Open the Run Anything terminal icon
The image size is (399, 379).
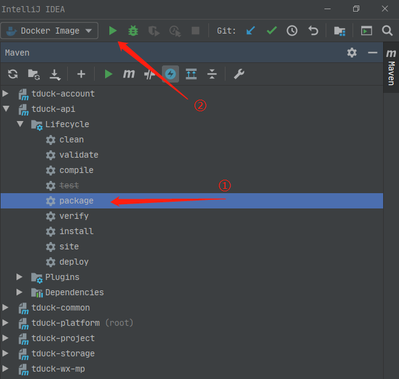[x=367, y=31]
